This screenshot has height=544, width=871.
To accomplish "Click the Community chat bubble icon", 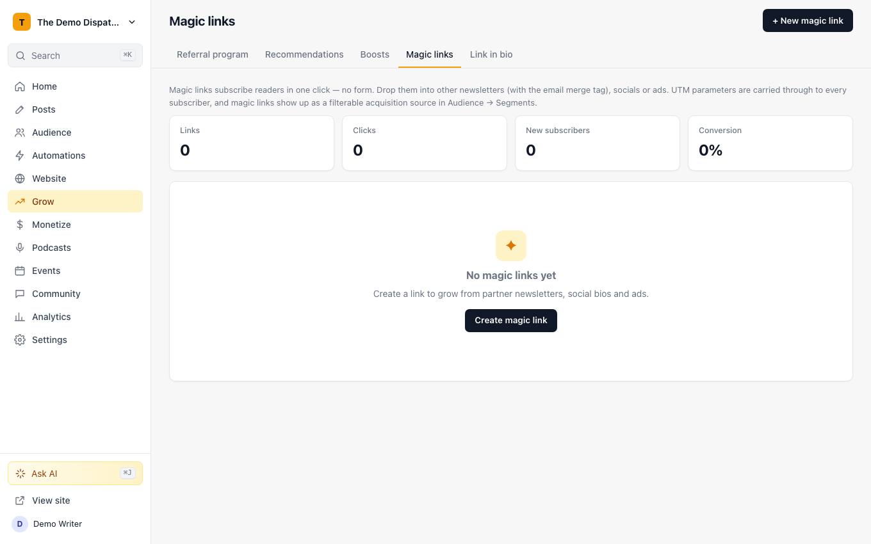I will 20,294.
